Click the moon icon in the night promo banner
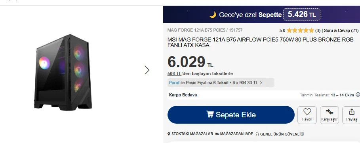Screen dimensions: 360x143 point(213,15)
